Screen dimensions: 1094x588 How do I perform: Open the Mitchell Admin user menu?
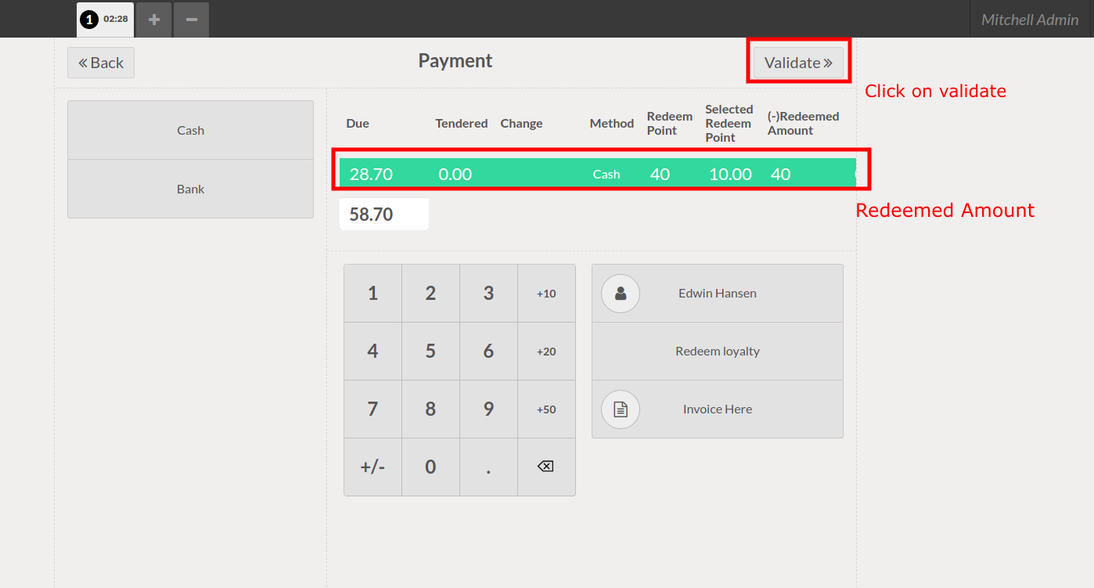click(1029, 20)
